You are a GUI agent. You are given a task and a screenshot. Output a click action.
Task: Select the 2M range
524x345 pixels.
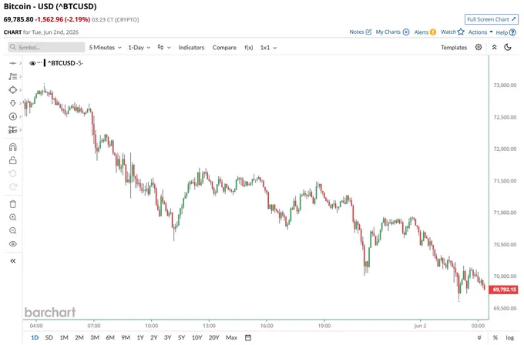[x=79, y=337]
